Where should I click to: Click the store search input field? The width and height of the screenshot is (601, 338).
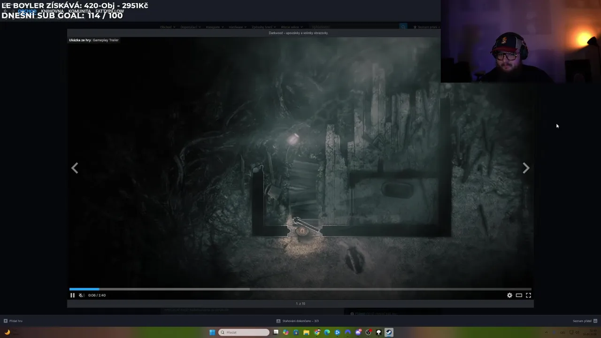[354, 27]
